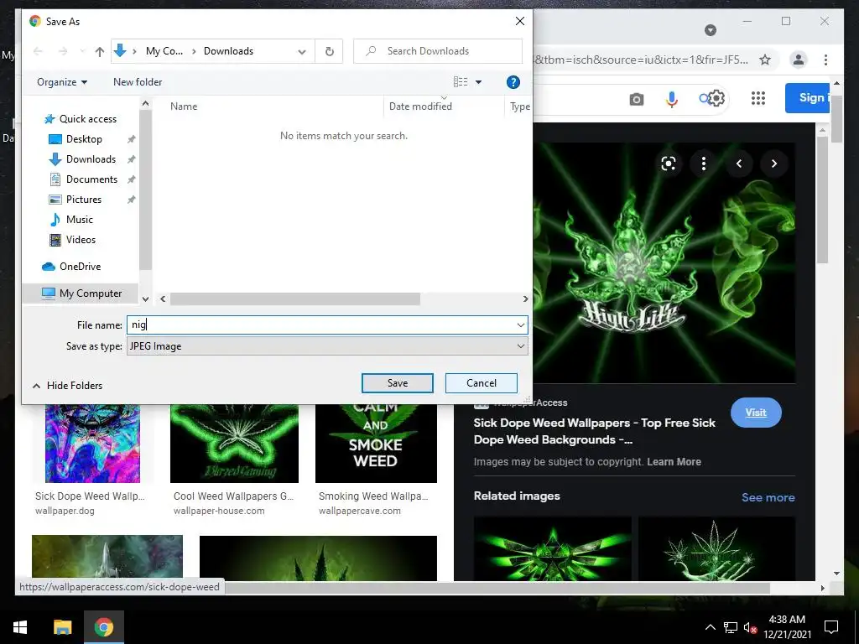859x644 pixels.
Task: Open Chrome profile avatar icon
Action: [x=799, y=60]
